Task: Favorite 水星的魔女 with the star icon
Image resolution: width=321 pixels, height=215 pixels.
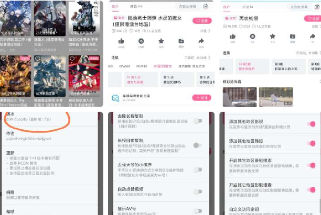Action: (161, 41)
